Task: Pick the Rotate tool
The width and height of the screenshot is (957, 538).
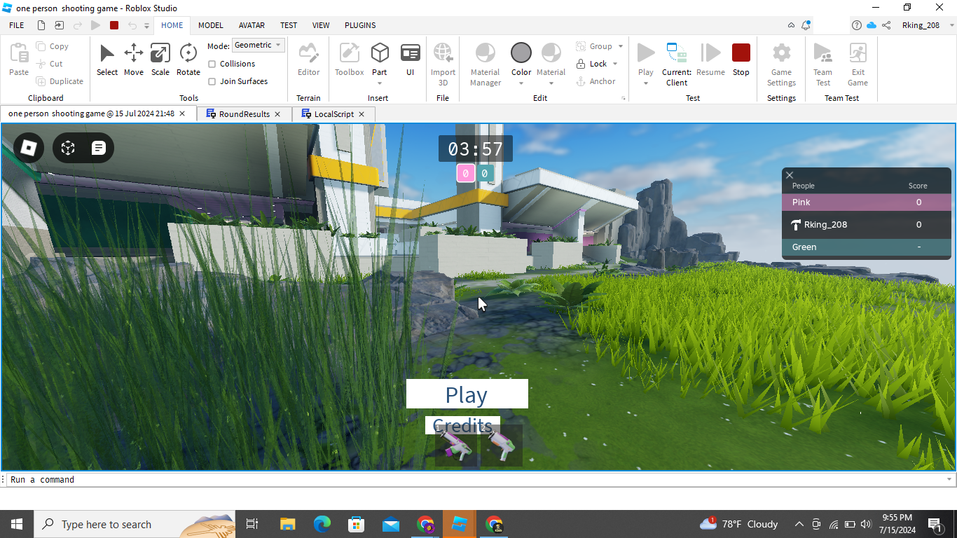Action: [x=188, y=60]
